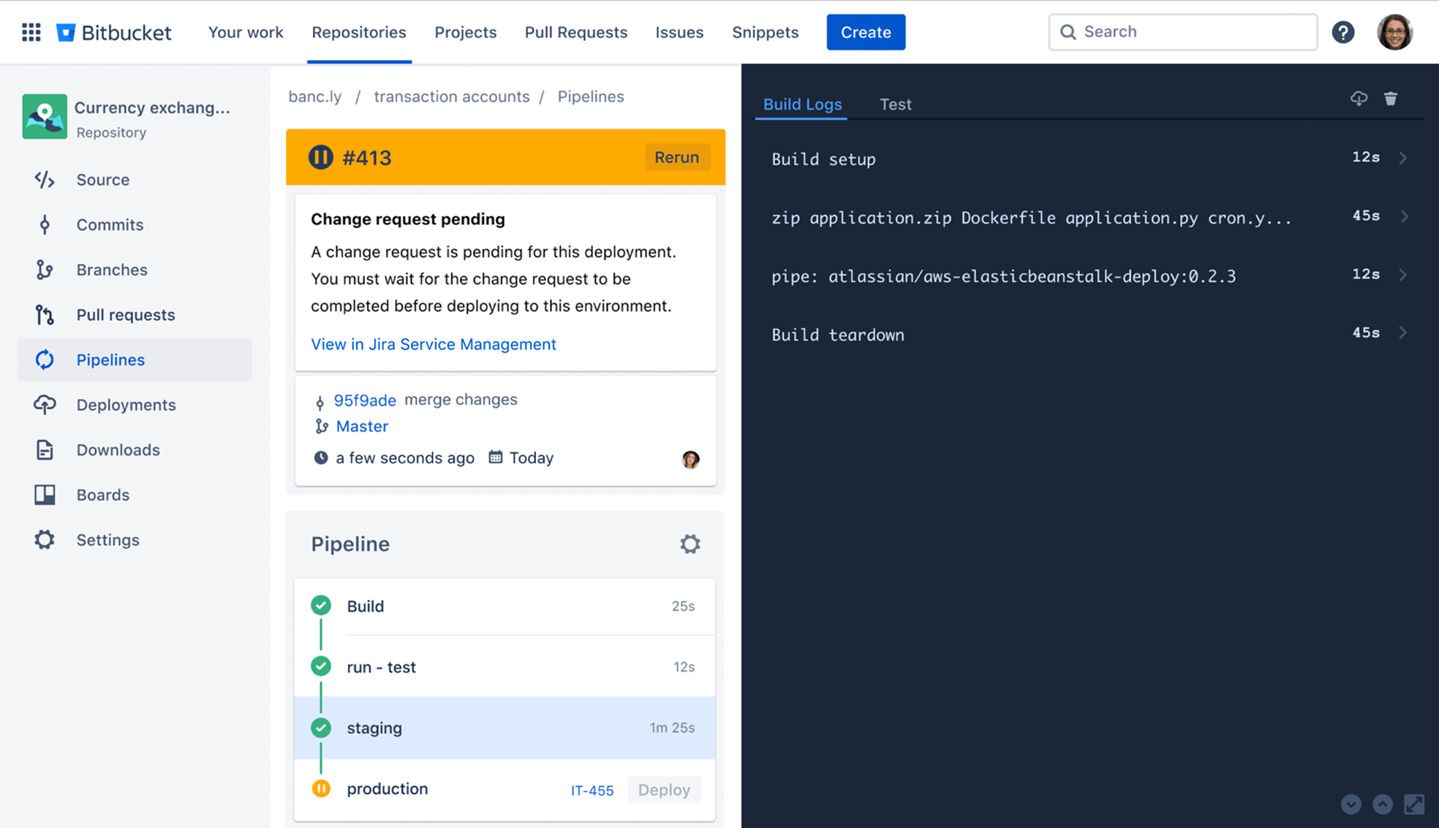The height and width of the screenshot is (828, 1439).
Task: Click the Commits icon in sidebar
Action: (45, 224)
